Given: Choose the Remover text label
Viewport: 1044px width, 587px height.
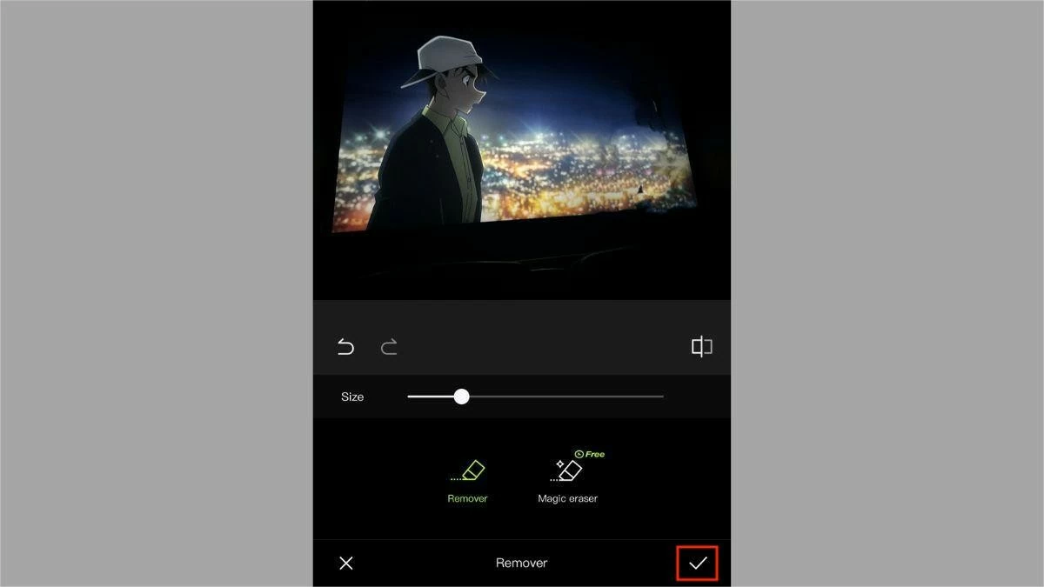Looking at the screenshot, I should (467, 498).
